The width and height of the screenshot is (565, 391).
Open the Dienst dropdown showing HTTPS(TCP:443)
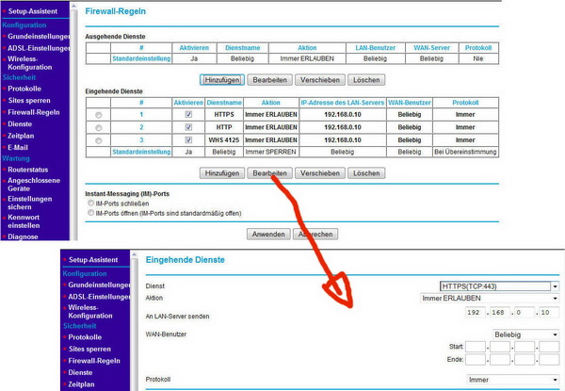[498, 285]
